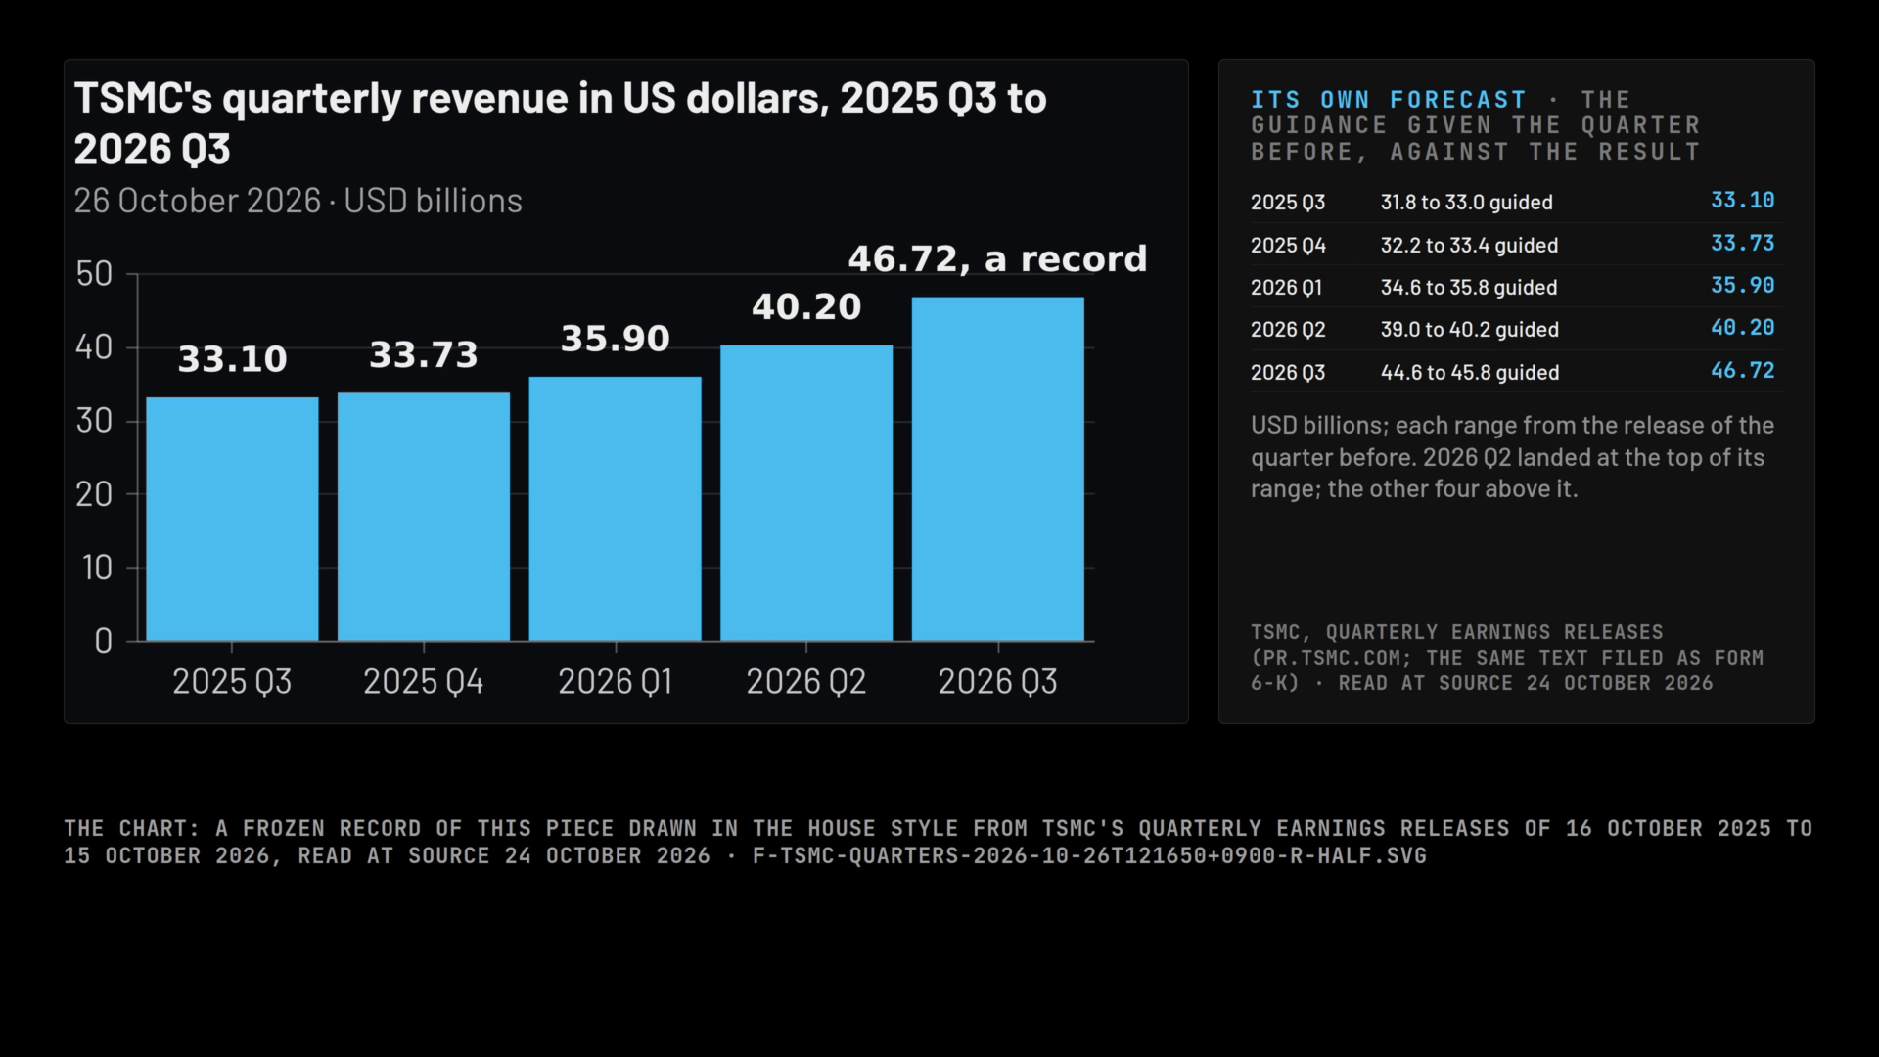Click the result value 35.90 in the table

1743,286
